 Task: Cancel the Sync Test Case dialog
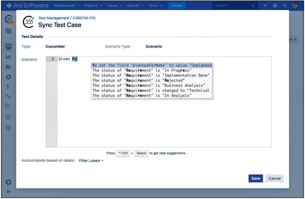[274, 178]
